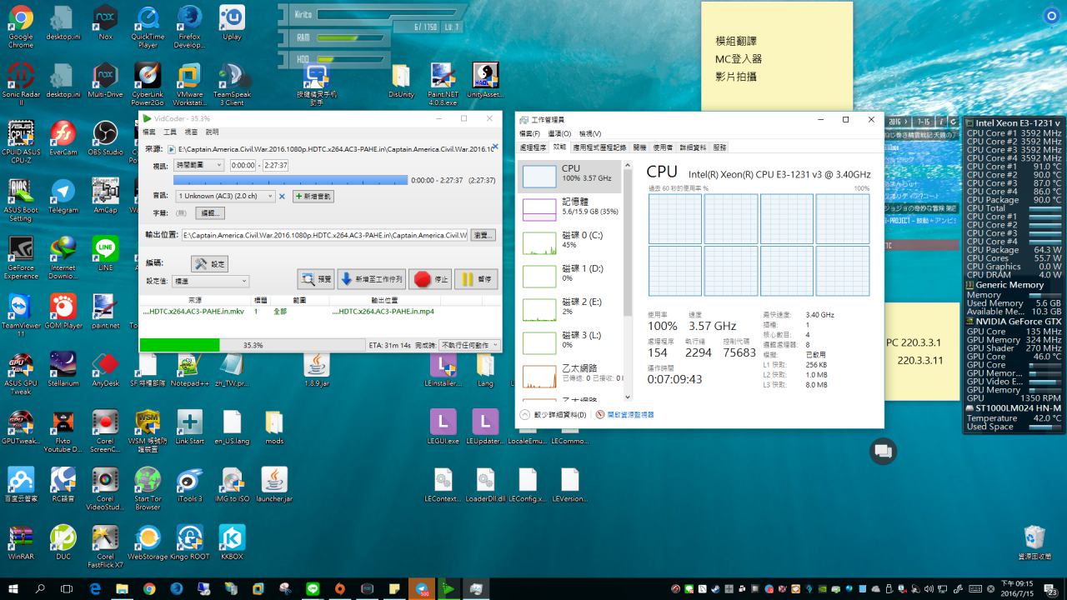Collapse Task Manager via 較少詳細資料
The image size is (1067, 600).
(554, 414)
